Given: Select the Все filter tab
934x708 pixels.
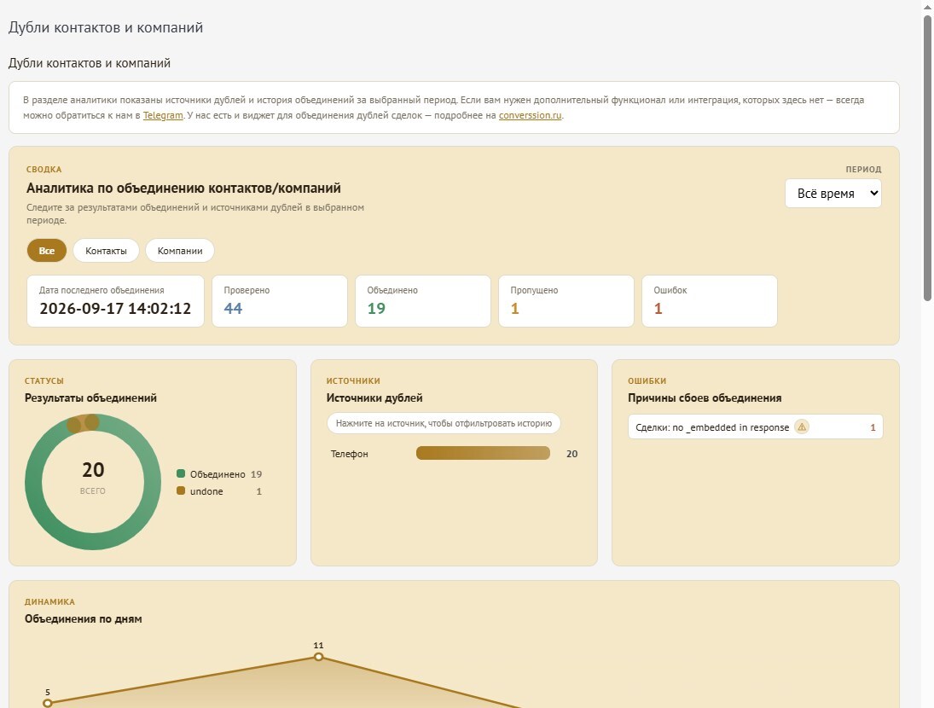Looking at the screenshot, I should 46,251.
